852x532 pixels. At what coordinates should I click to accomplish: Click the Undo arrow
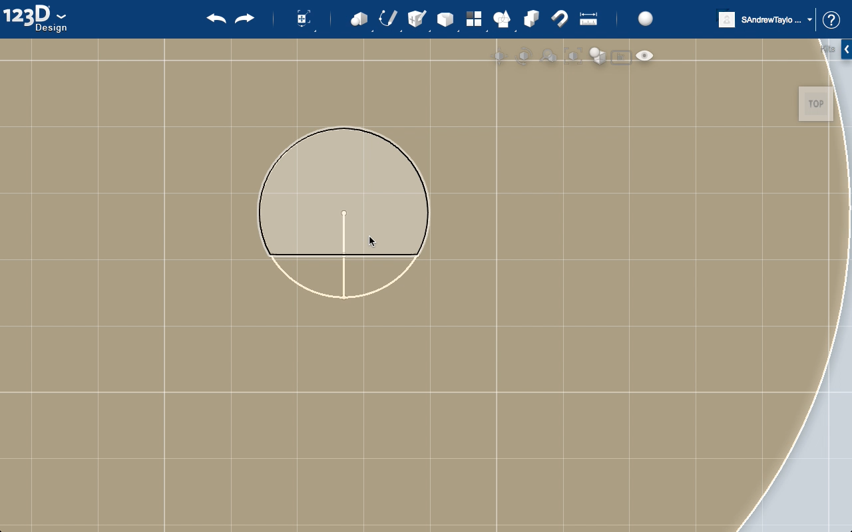216,19
